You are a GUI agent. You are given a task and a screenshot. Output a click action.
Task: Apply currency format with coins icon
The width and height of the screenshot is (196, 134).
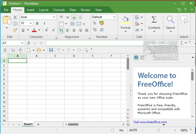click(102, 23)
